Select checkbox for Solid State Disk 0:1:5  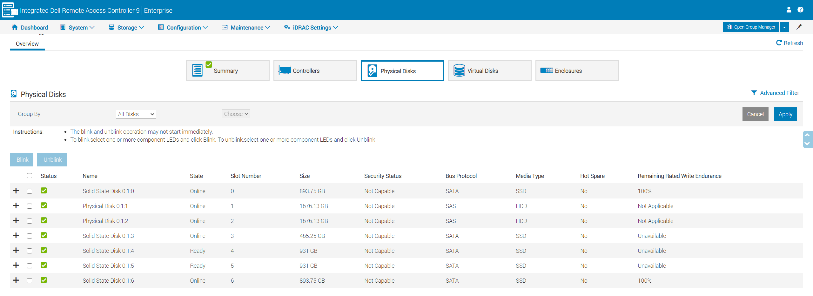click(30, 266)
